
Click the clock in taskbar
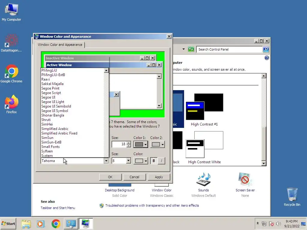pos(291,224)
